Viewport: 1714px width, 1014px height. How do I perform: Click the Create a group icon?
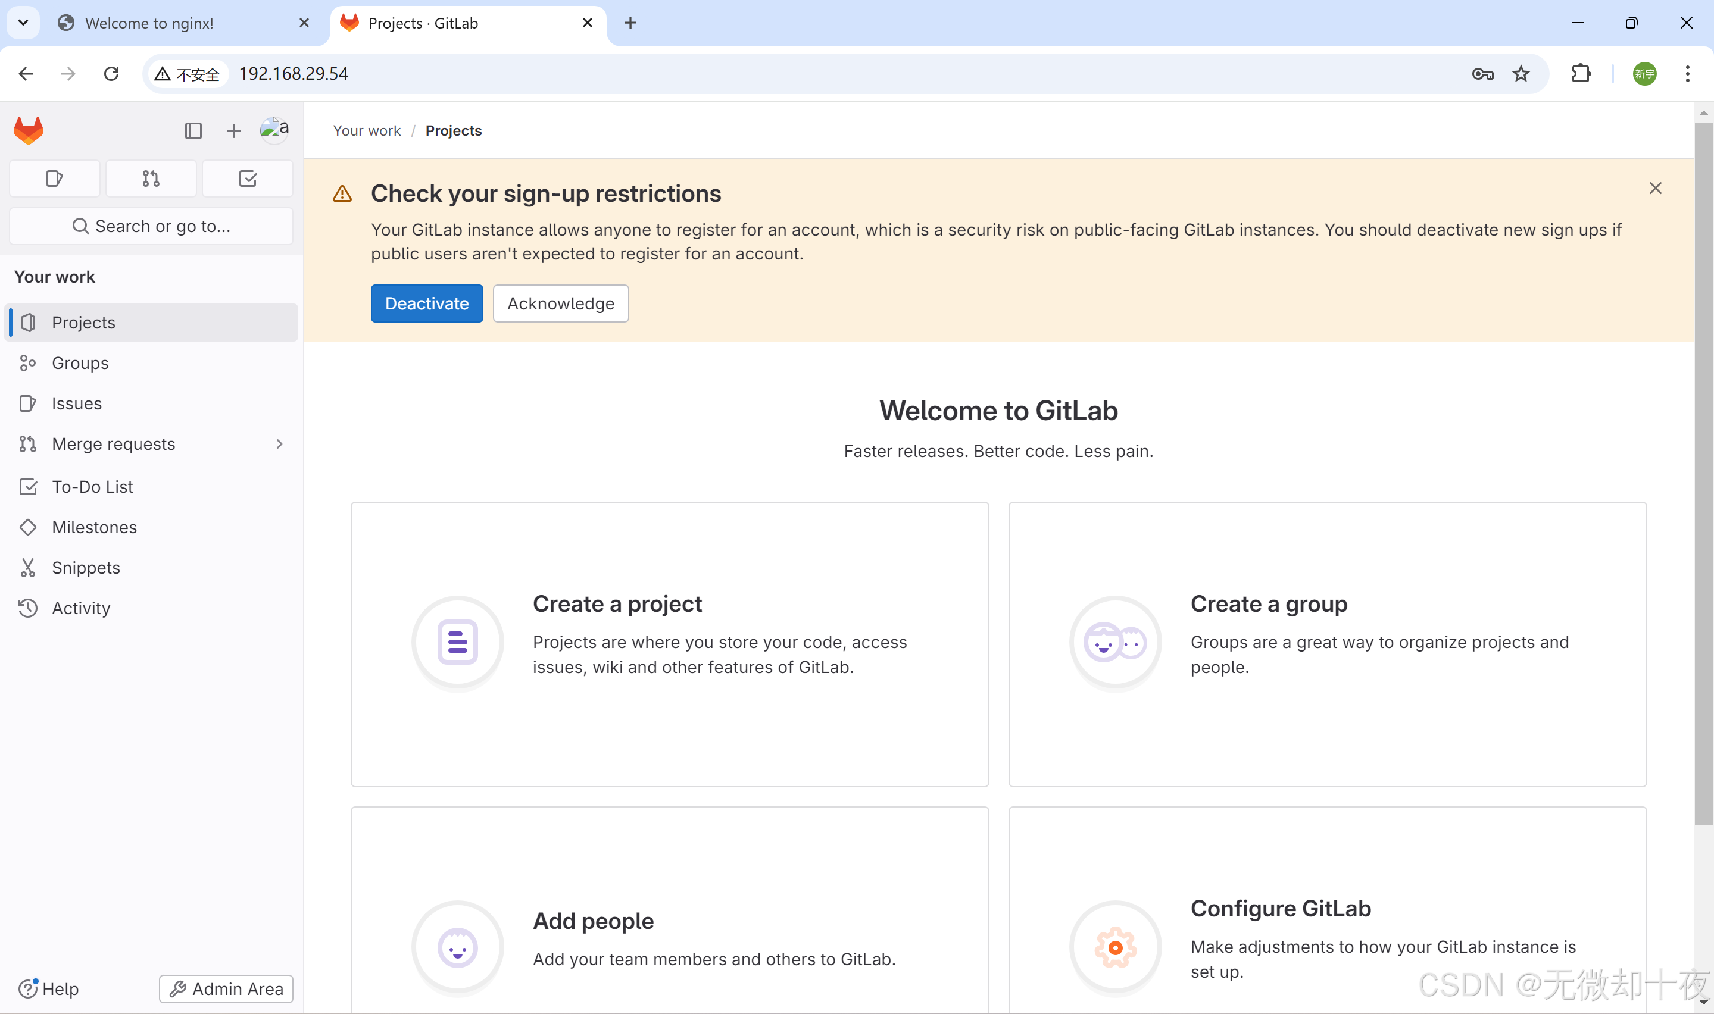1115,642
